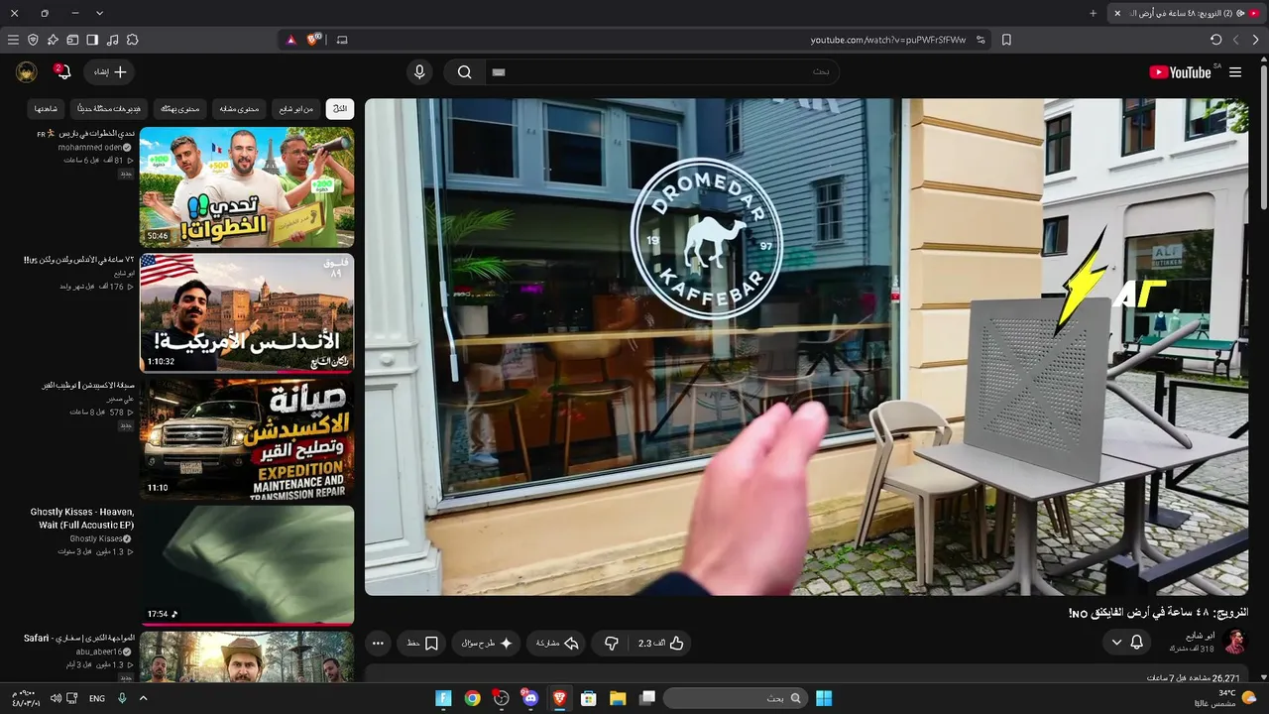Click the Ask (طرح سؤال) button
1269x714 pixels.
487,644
